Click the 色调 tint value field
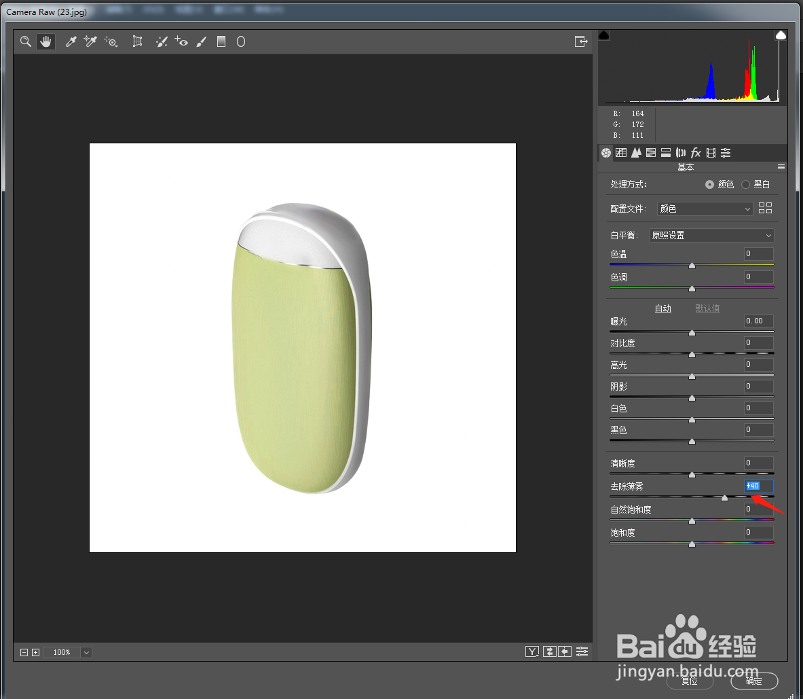The width and height of the screenshot is (803, 699). click(x=758, y=276)
